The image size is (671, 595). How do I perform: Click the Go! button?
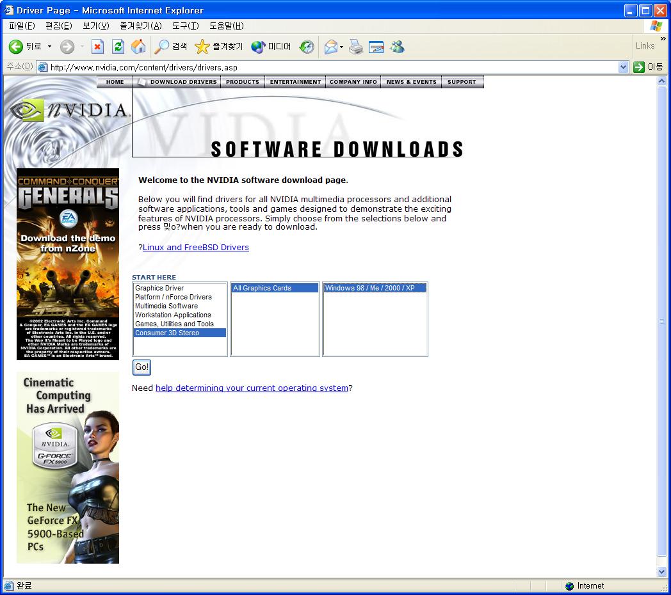coord(141,367)
